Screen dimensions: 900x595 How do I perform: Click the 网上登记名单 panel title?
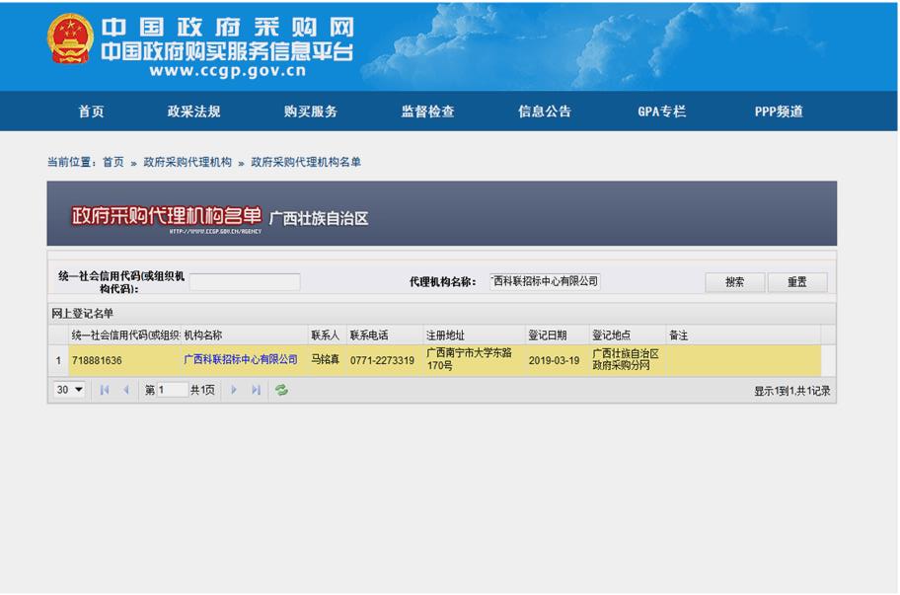pos(83,314)
